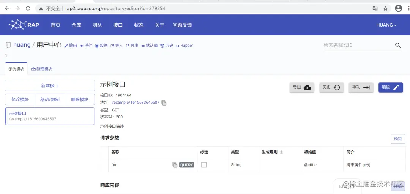Screen dimensions: 410x194
Task: Go back in the browser
Action: tap(7, 8)
